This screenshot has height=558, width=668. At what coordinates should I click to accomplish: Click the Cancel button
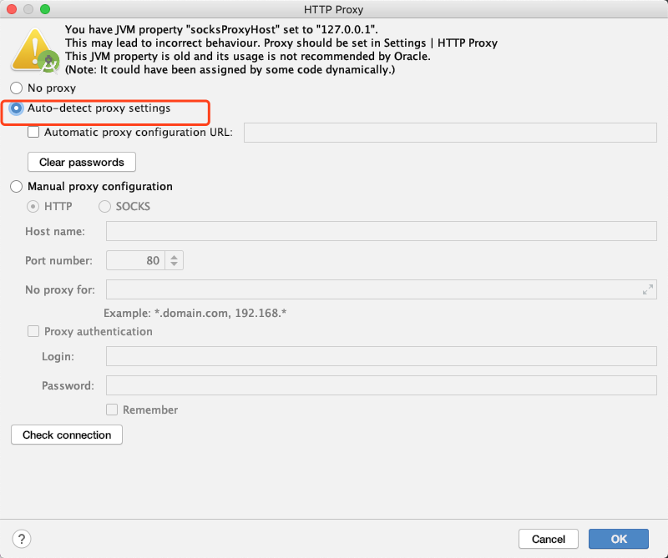(x=549, y=540)
